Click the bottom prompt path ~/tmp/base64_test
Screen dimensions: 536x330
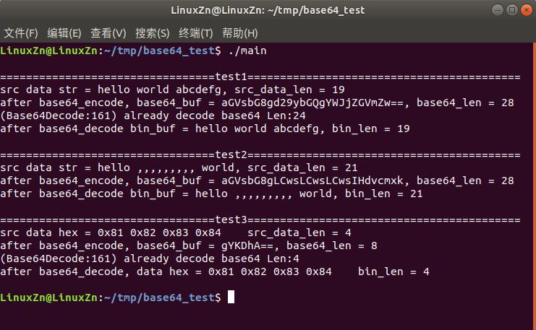[x=159, y=298]
